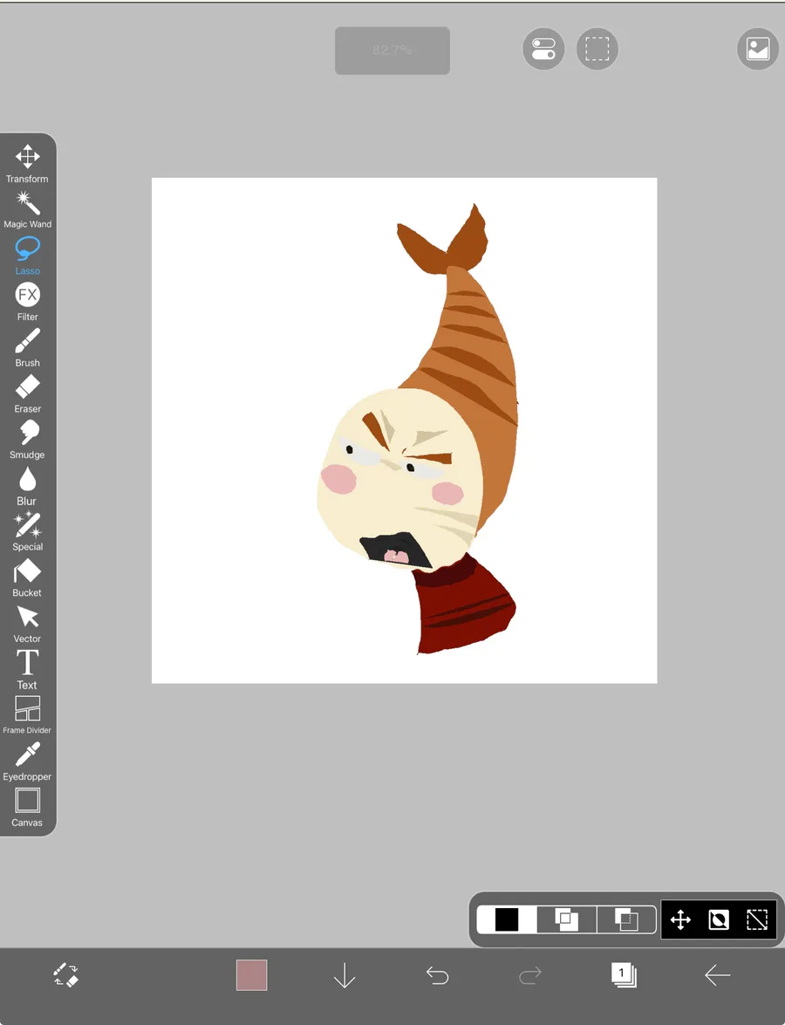Image resolution: width=785 pixels, height=1025 pixels.
Task: Go back with the left arrow
Action: tap(717, 975)
